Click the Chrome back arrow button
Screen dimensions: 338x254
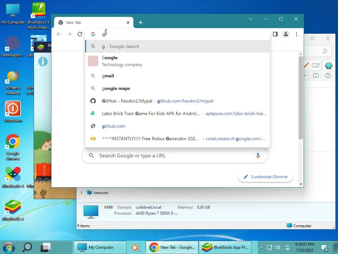coord(59,34)
